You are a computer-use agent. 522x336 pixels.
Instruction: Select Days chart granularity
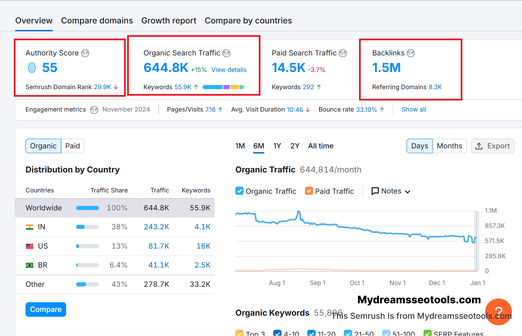420,146
